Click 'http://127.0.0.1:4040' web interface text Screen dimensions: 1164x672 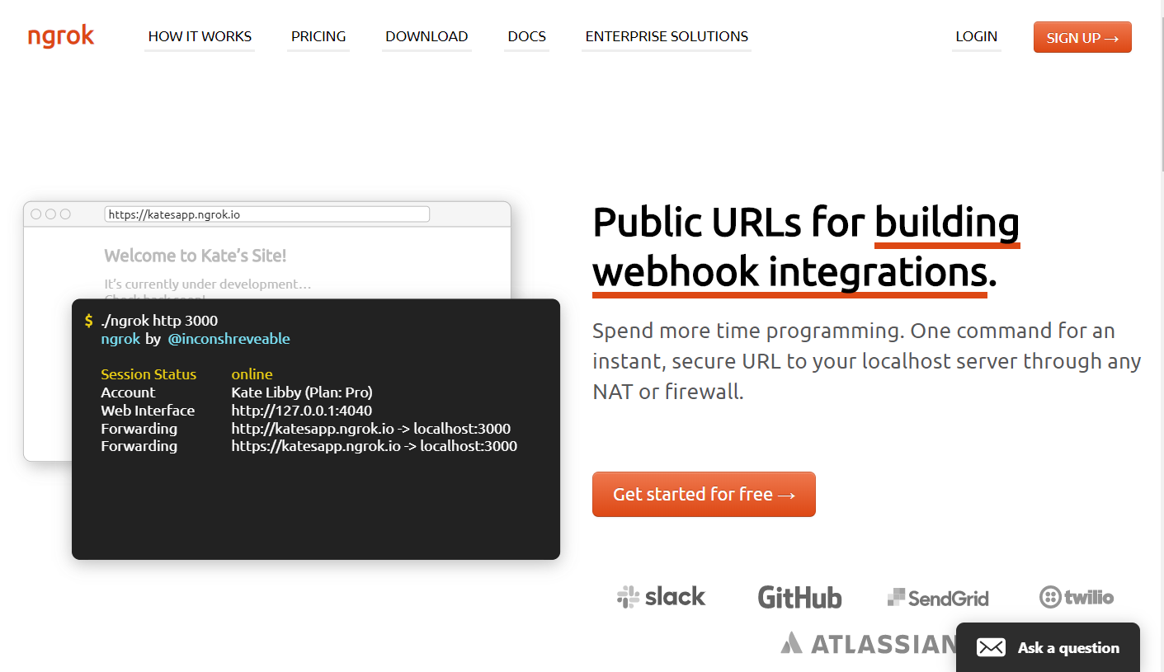pyautogui.click(x=301, y=411)
